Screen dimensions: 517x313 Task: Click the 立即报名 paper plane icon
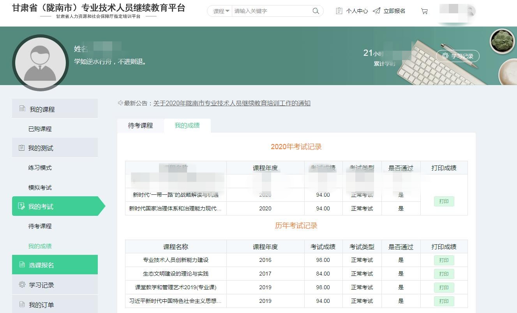(x=376, y=11)
